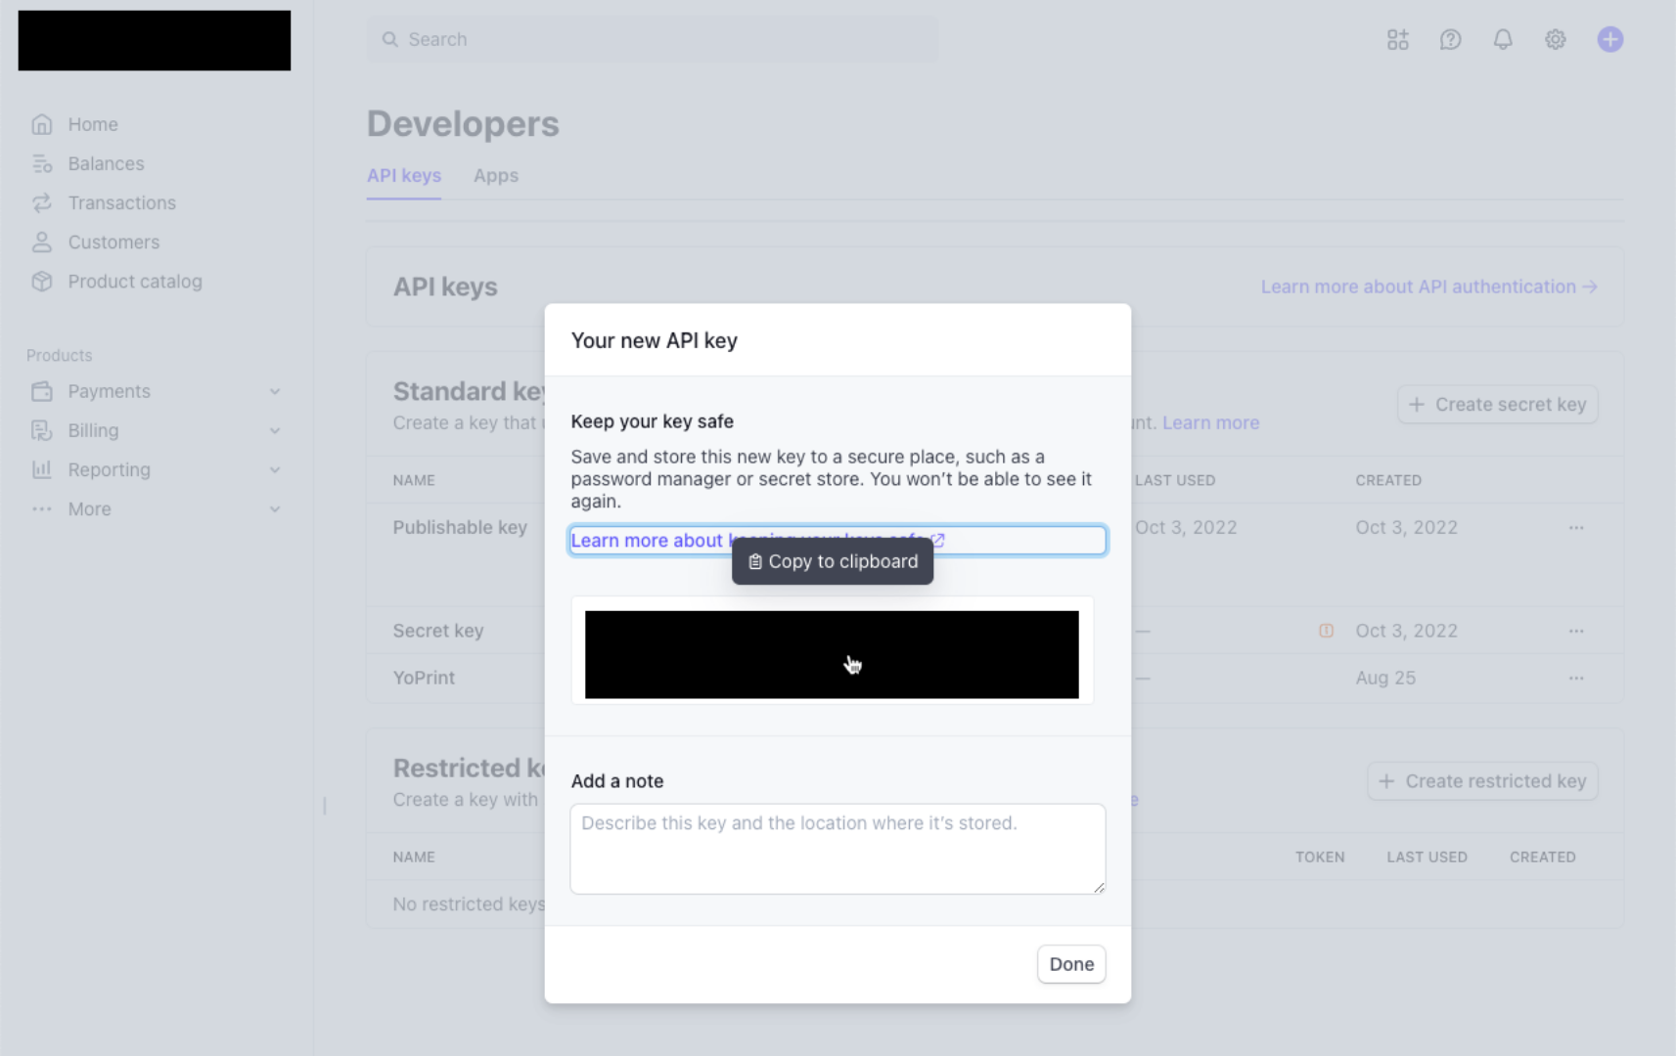Click Done to close the dialog
Image resolution: width=1676 pixels, height=1056 pixels.
pyautogui.click(x=1071, y=964)
